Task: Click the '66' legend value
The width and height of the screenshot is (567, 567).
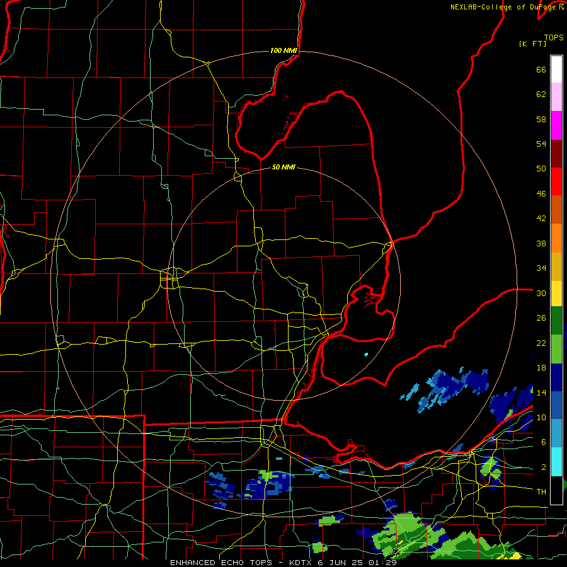Action: tap(541, 69)
